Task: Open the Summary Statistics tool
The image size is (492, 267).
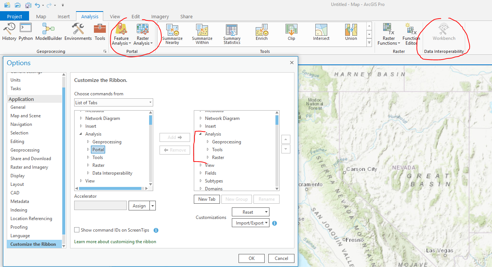Action: 232,34
